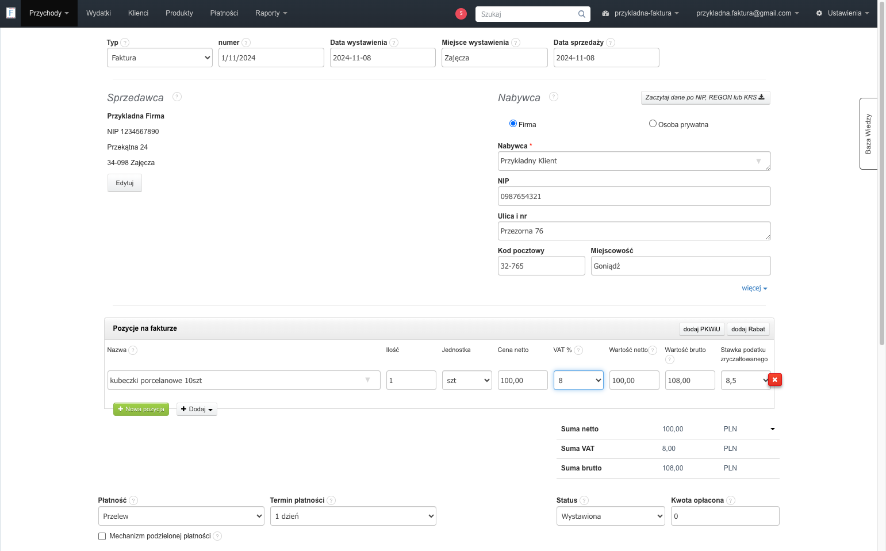Open the VAT % dropdown showing 8
Viewport: 886px width, 551px height.
[x=578, y=380]
